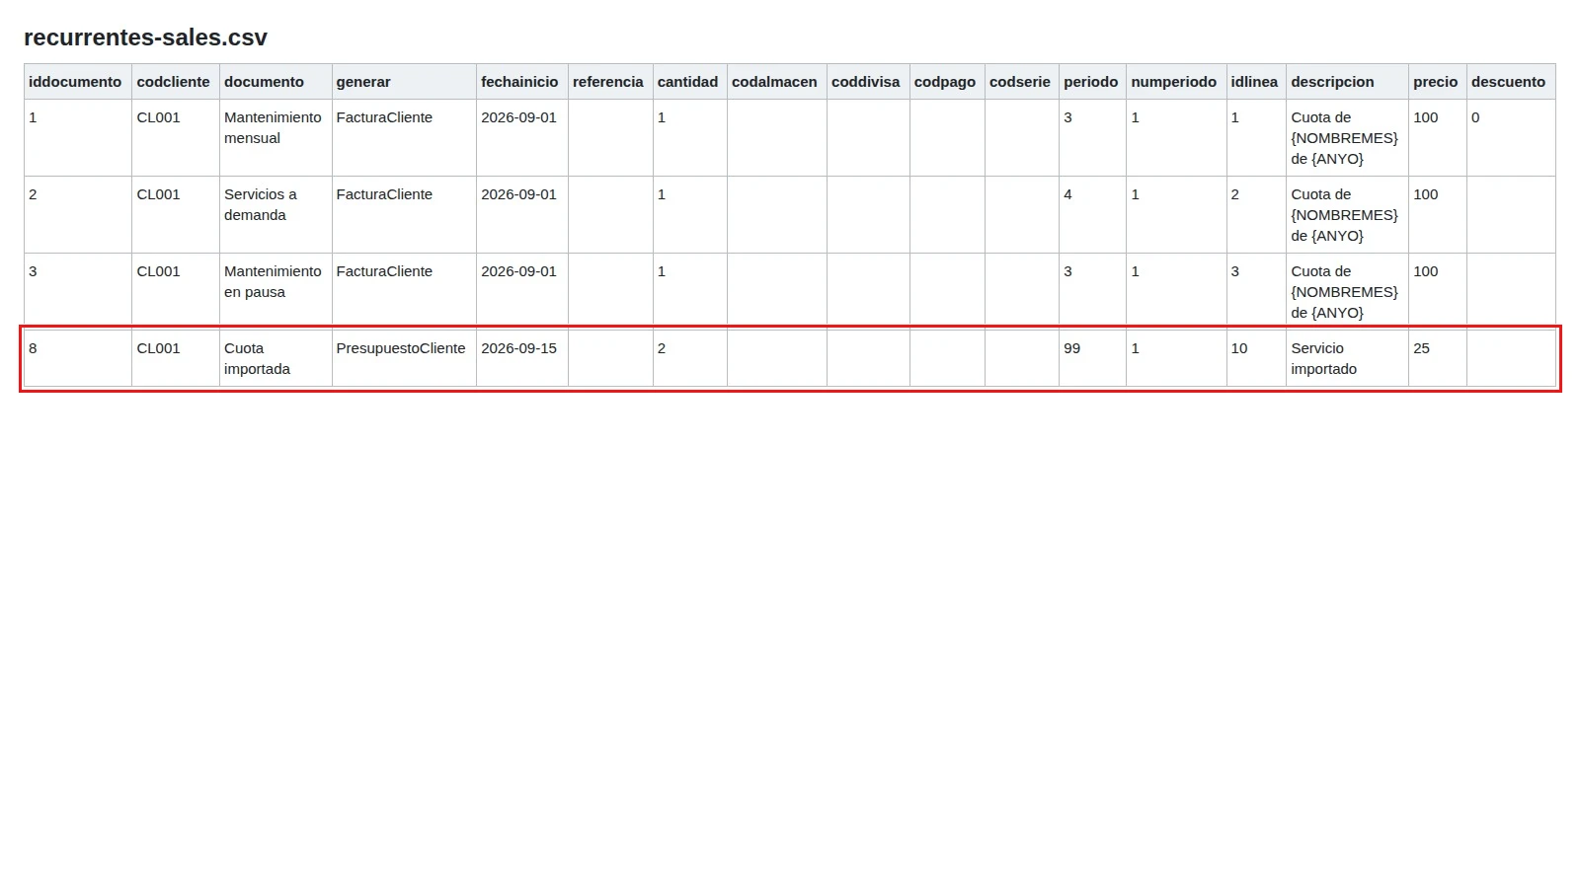Screen dimensions: 1580x888
Task: Click the 2026-09-15 date cell
Action: 522,358
